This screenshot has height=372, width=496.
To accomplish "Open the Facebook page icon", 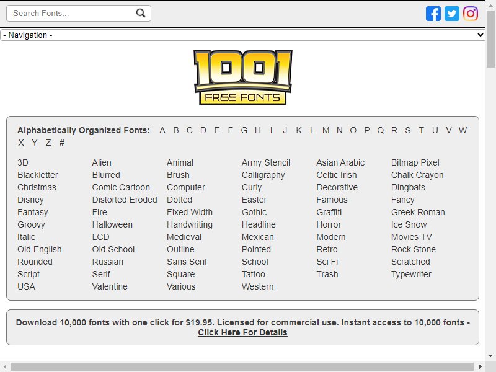I will click(433, 14).
